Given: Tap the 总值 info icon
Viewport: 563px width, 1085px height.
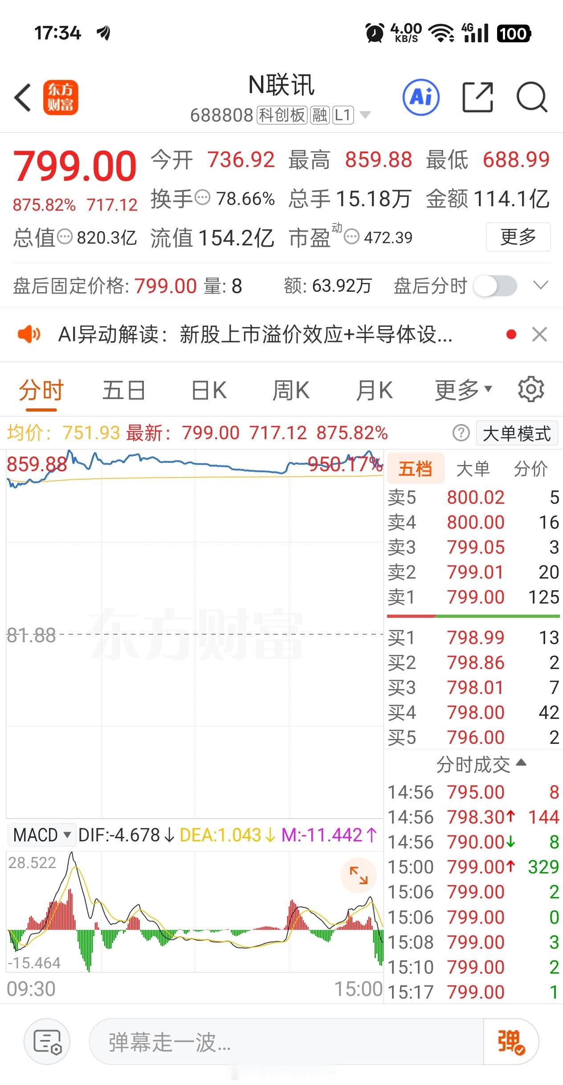Looking at the screenshot, I should point(65,237).
